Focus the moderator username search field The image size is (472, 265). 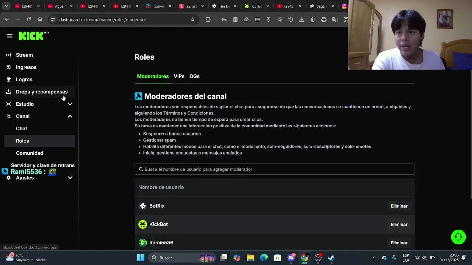(x=275, y=169)
